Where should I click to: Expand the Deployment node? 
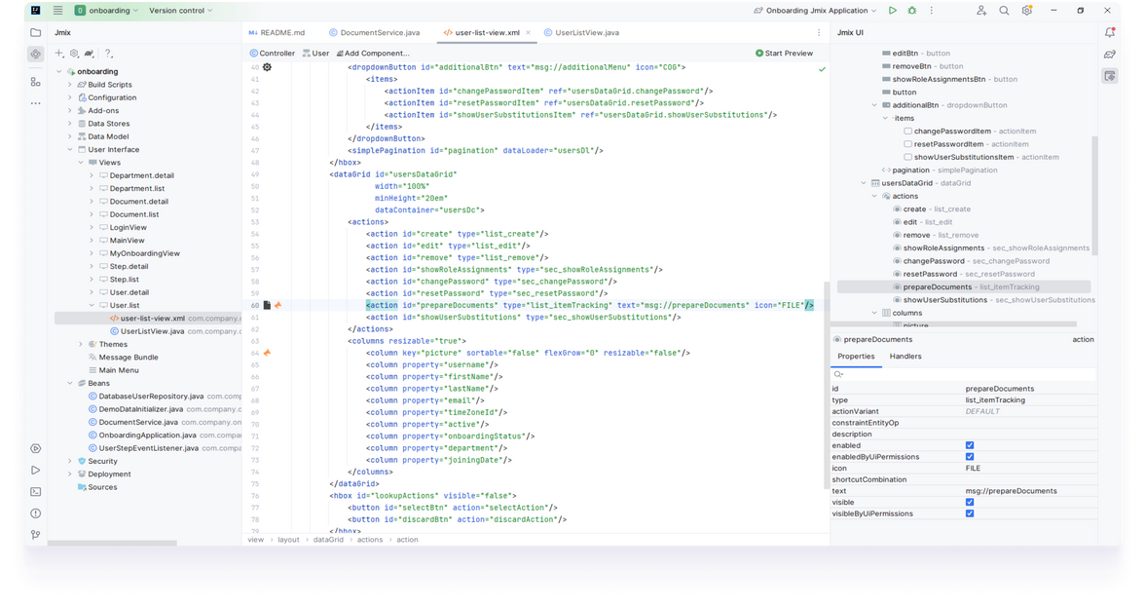(70, 474)
